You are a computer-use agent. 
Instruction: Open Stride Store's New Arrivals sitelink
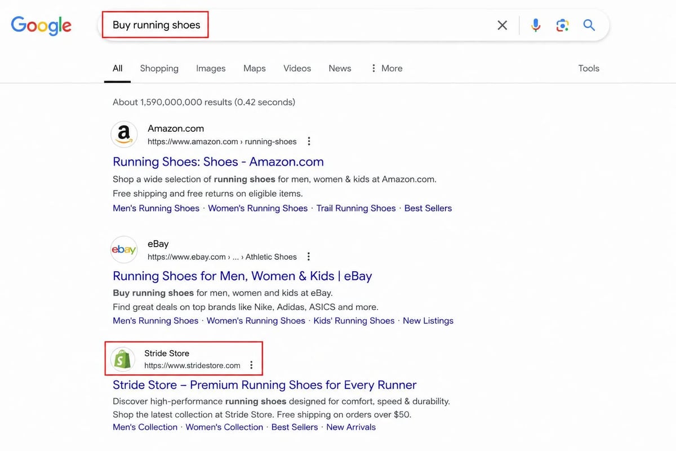(351, 427)
